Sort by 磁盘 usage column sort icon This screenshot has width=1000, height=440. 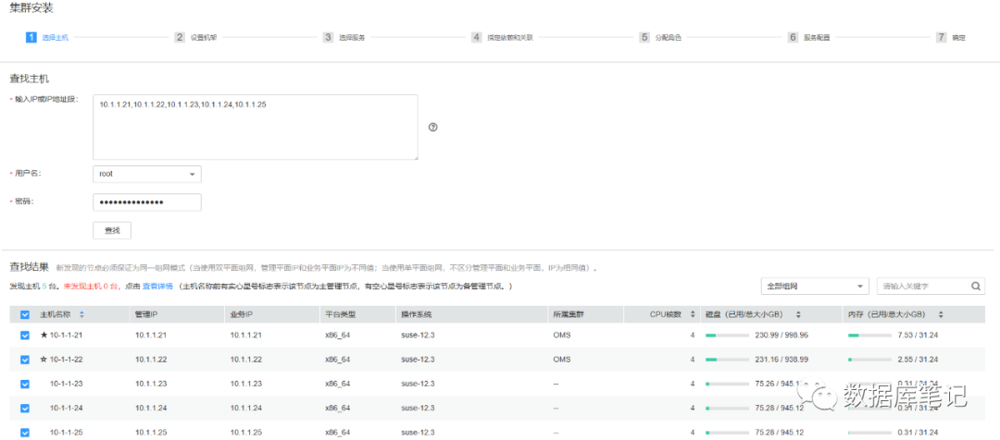798,314
